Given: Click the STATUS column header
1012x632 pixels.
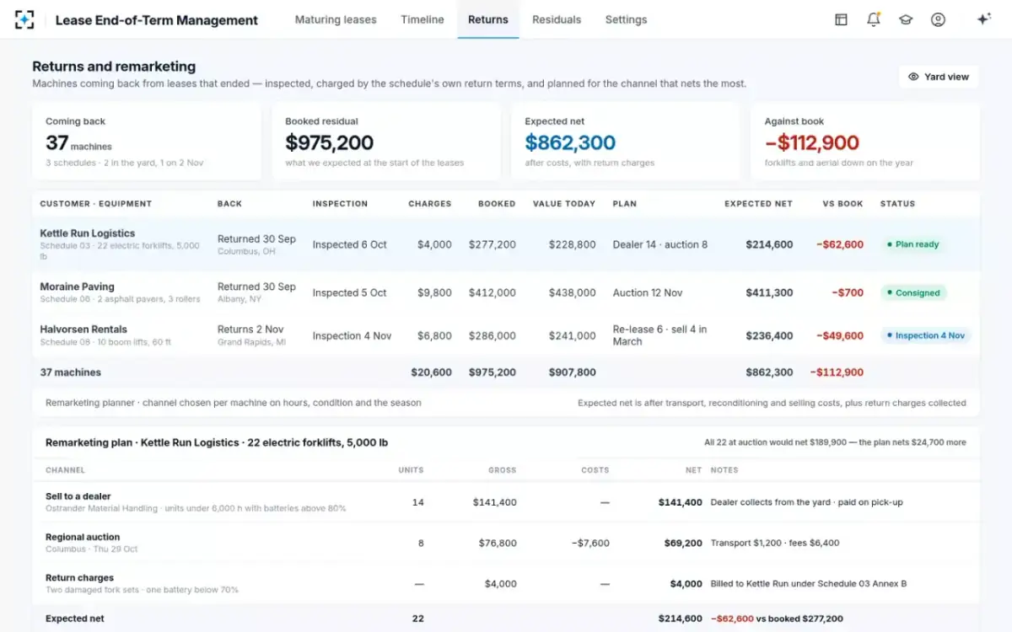Looking at the screenshot, I should click(897, 204).
